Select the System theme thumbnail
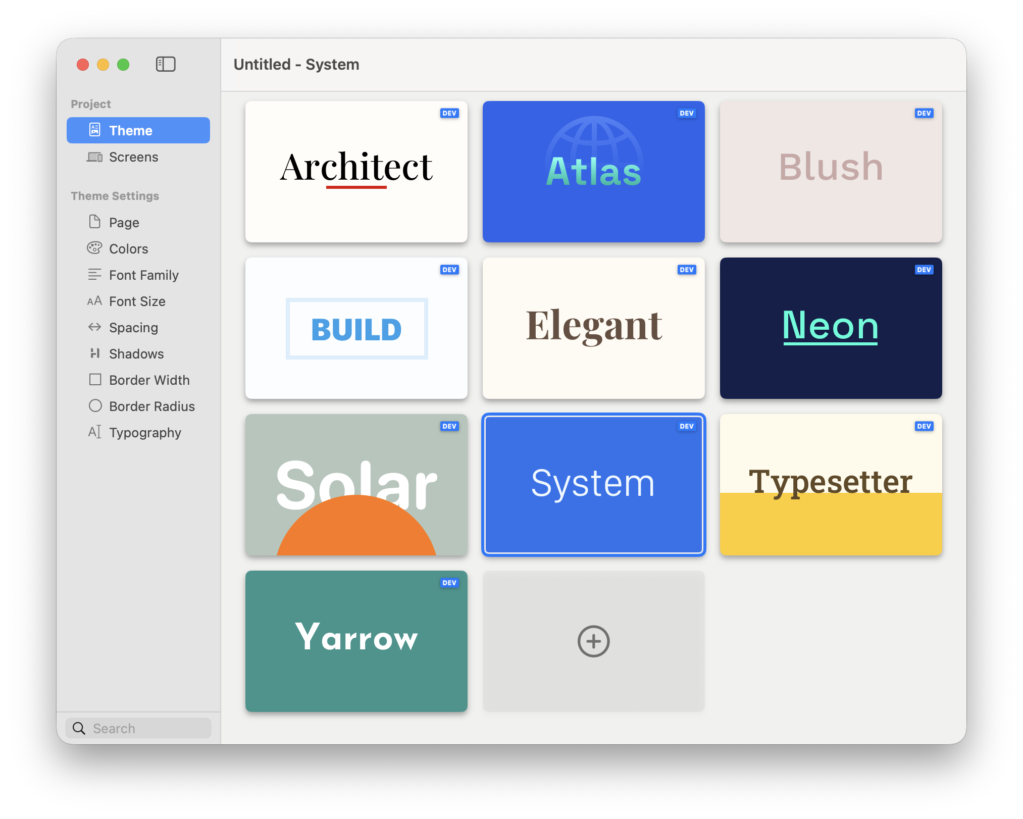Screen dimensions: 1023x819 click(x=593, y=485)
